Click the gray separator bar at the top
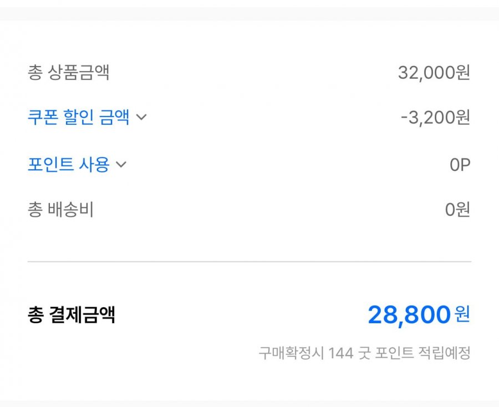Viewport: 499px width, 407px height. [x=249, y=13]
